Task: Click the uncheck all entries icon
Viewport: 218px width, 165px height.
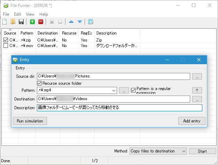Action: coord(60,22)
